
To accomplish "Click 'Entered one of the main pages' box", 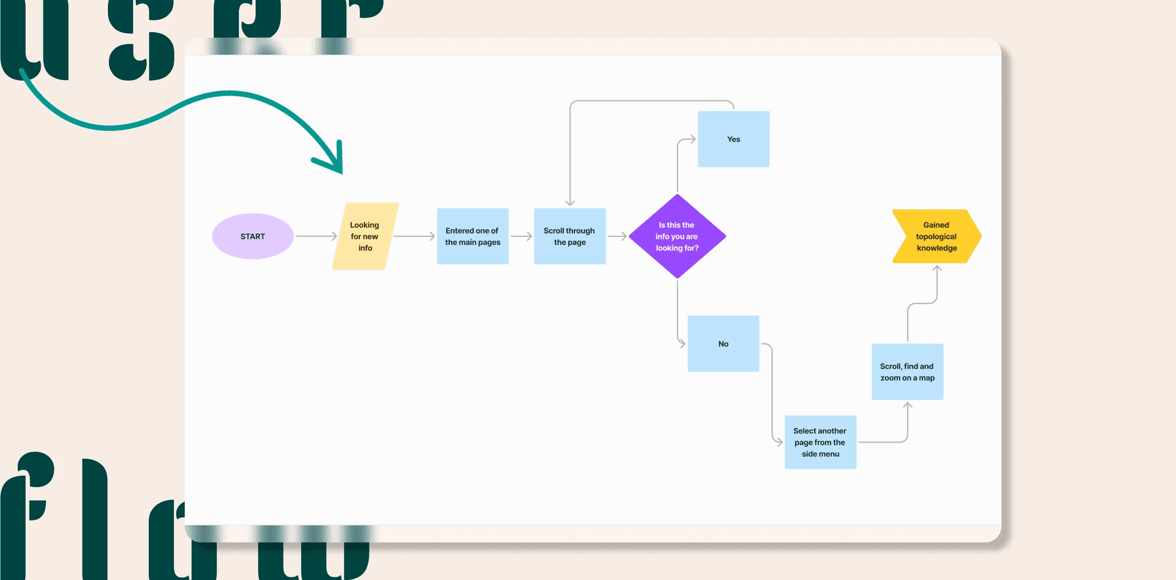I will tap(473, 236).
